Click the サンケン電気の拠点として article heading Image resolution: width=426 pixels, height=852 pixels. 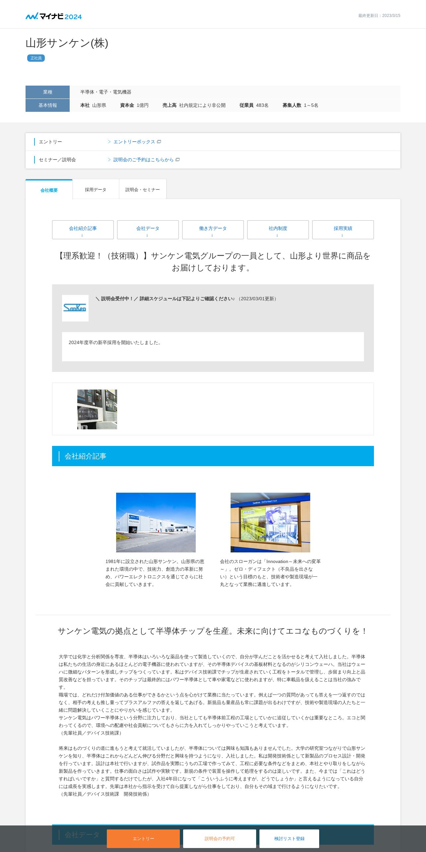pyautogui.click(x=213, y=631)
